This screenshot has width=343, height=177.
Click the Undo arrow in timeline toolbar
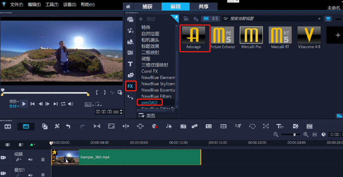[x=68, y=126]
